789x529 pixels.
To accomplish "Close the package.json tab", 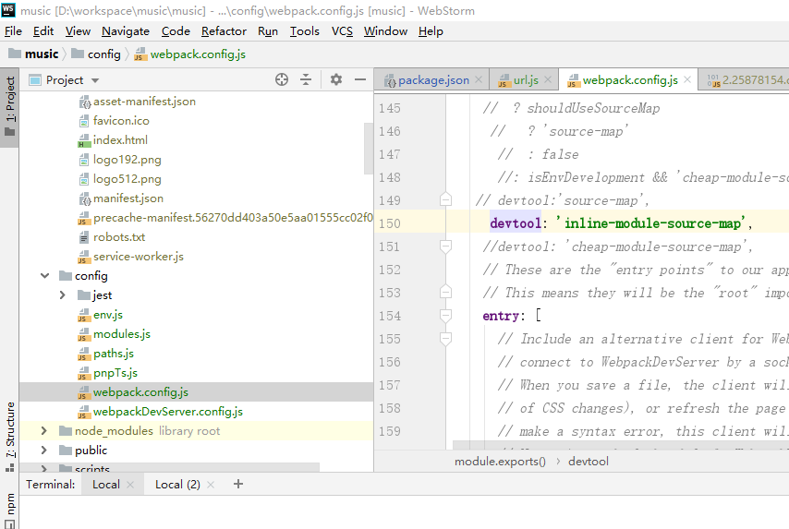I will coord(479,79).
